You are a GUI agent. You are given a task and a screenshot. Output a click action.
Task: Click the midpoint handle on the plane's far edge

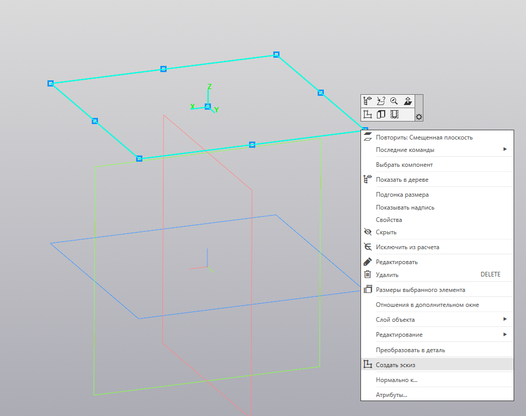coord(163,69)
